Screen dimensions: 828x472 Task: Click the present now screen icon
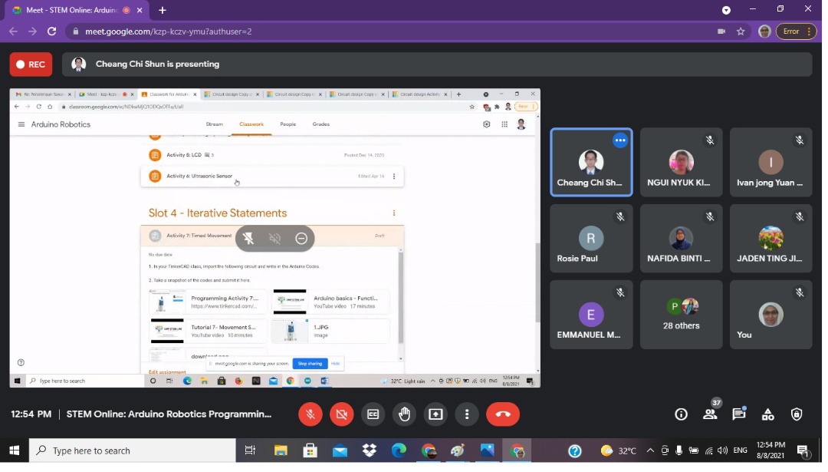[x=435, y=414]
